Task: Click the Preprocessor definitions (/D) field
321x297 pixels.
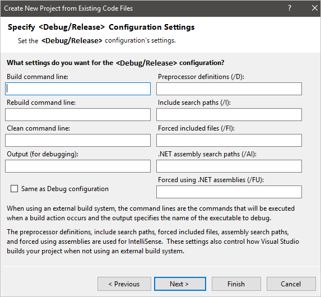Action: (x=229, y=89)
